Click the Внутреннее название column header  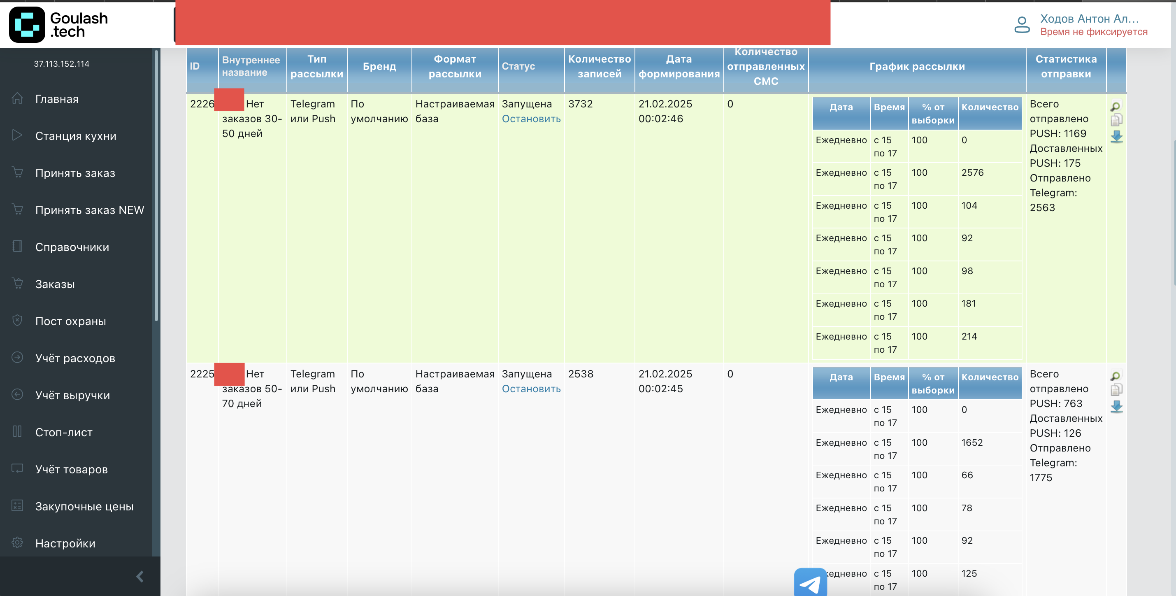(253, 66)
